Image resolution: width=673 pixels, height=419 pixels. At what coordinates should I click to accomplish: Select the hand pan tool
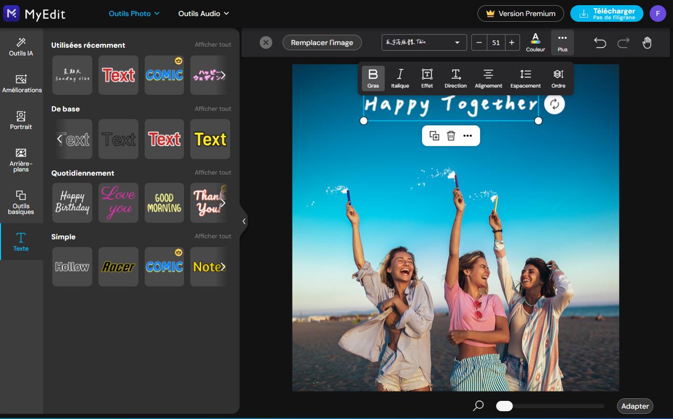pos(647,43)
